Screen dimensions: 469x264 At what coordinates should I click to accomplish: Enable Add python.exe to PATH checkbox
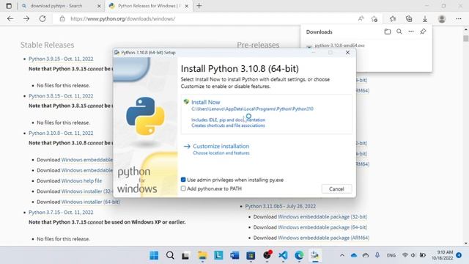coord(183,188)
